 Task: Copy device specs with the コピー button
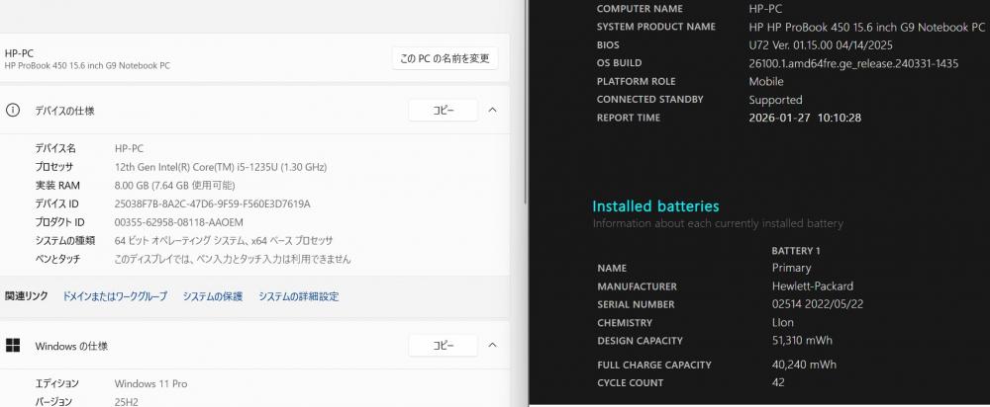click(443, 111)
